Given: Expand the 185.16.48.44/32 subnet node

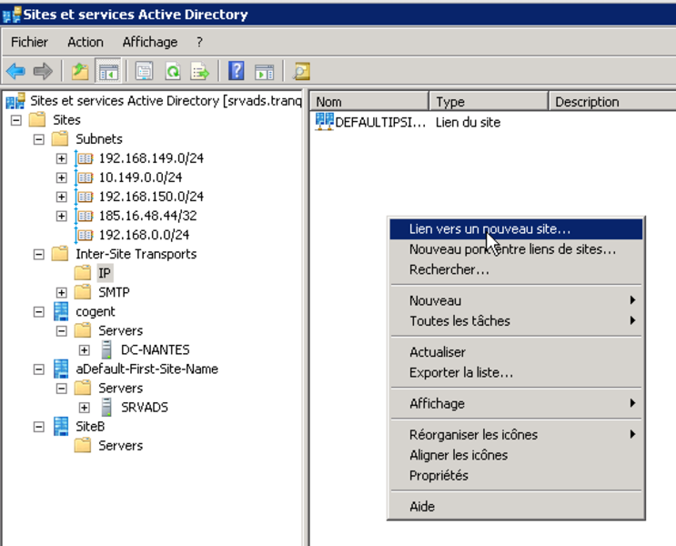Looking at the screenshot, I should (62, 216).
